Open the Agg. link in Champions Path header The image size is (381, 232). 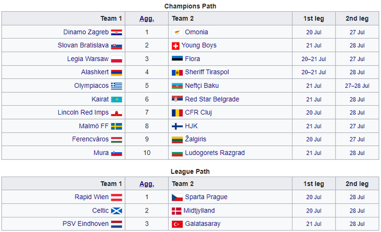146,18
